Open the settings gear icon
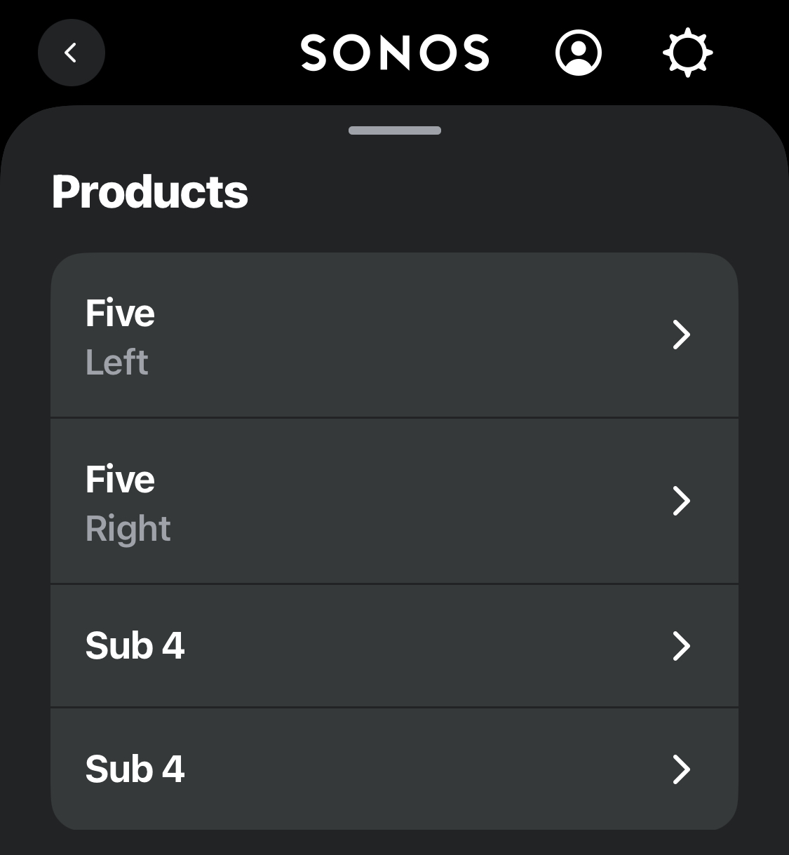The width and height of the screenshot is (789, 855). [687, 53]
